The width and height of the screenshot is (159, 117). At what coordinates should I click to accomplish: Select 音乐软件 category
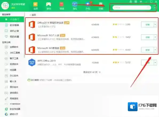11,87
